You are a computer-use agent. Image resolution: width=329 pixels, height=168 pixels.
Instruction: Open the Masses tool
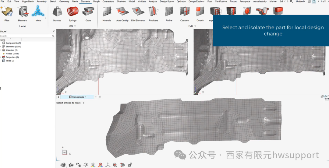[57, 13]
